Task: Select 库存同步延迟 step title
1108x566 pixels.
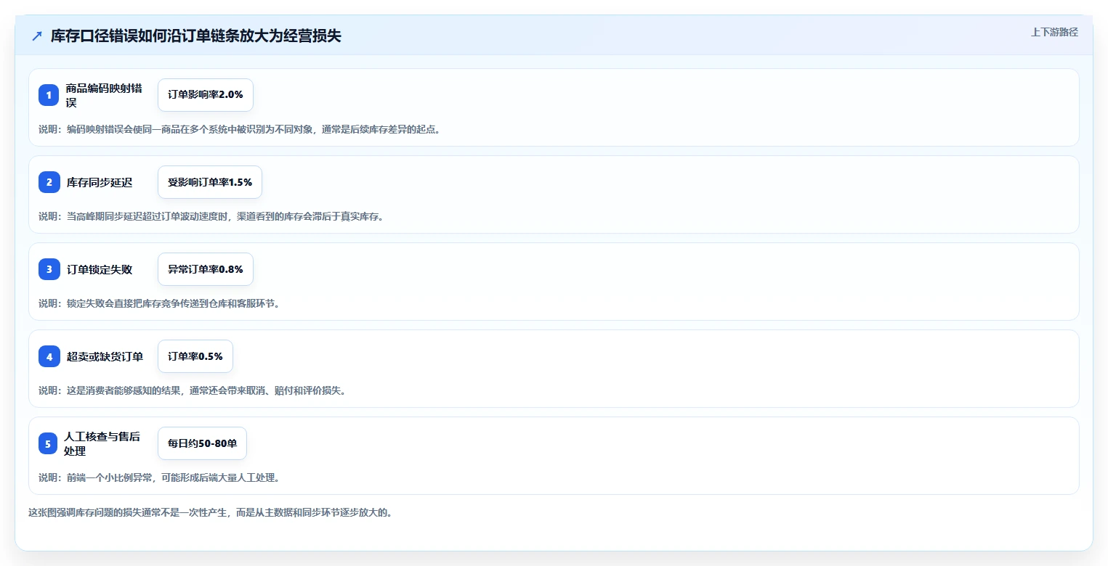Action: pyautogui.click(x=100, y=182)
